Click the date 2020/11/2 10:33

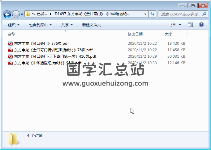pos(142,63)
